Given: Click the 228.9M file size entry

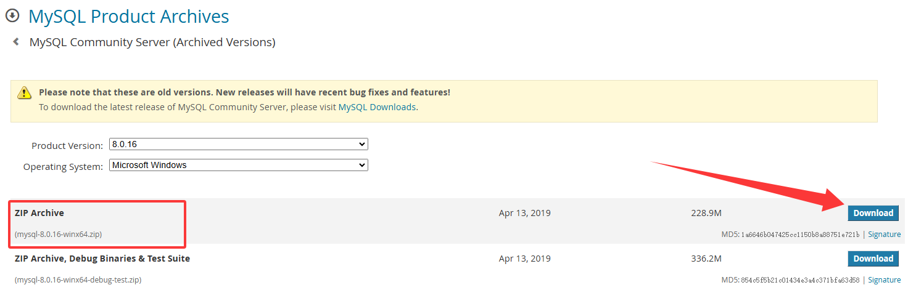Looking at the screenshot, I should tap(706, 213).
